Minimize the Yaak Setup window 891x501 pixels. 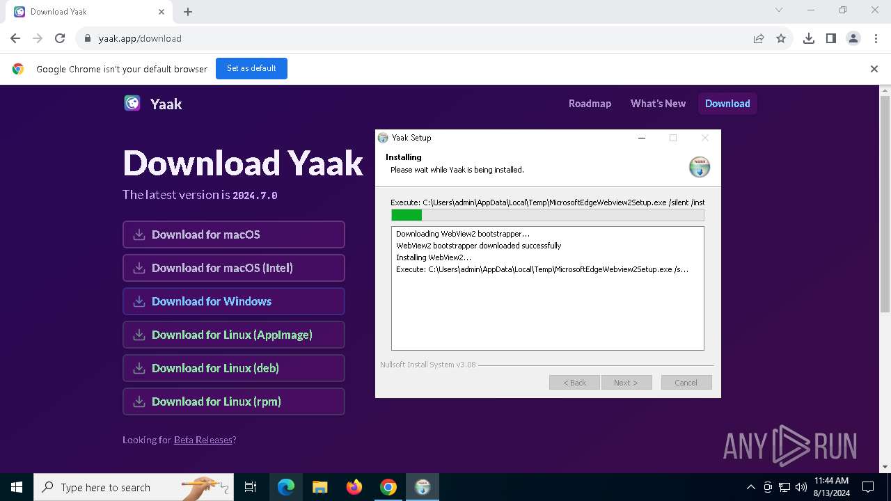(x=642, y=138)
